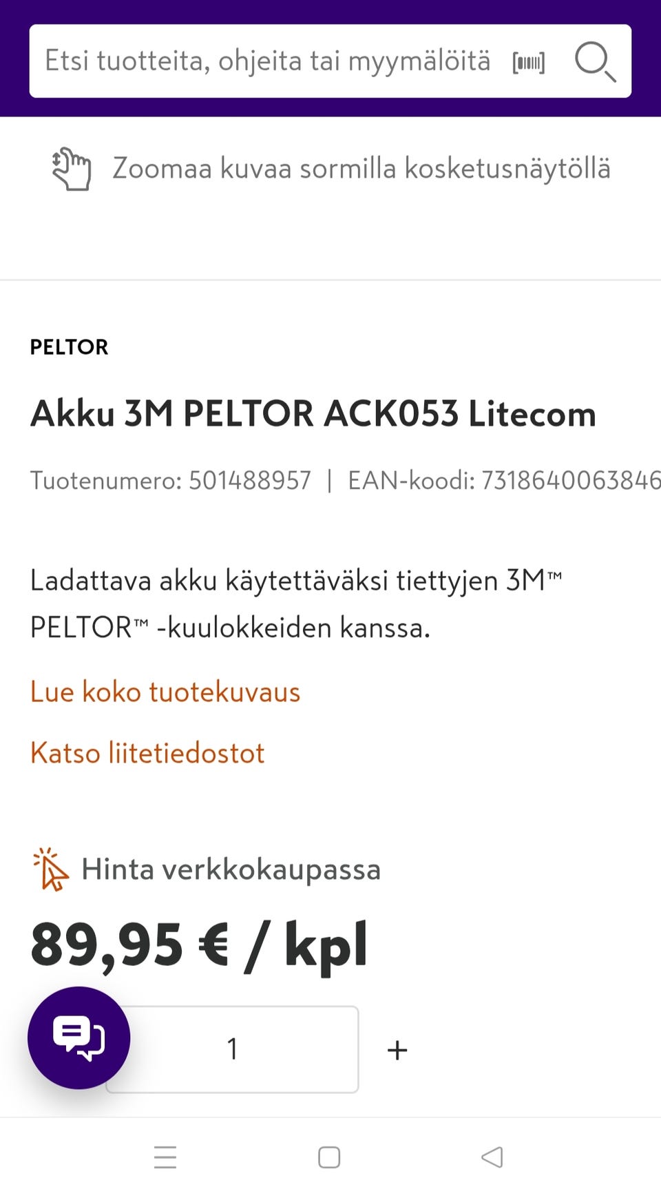Tap the PELTOR brand name
The height and width of the screenshot is (1198, 661).
pos(69,347)
